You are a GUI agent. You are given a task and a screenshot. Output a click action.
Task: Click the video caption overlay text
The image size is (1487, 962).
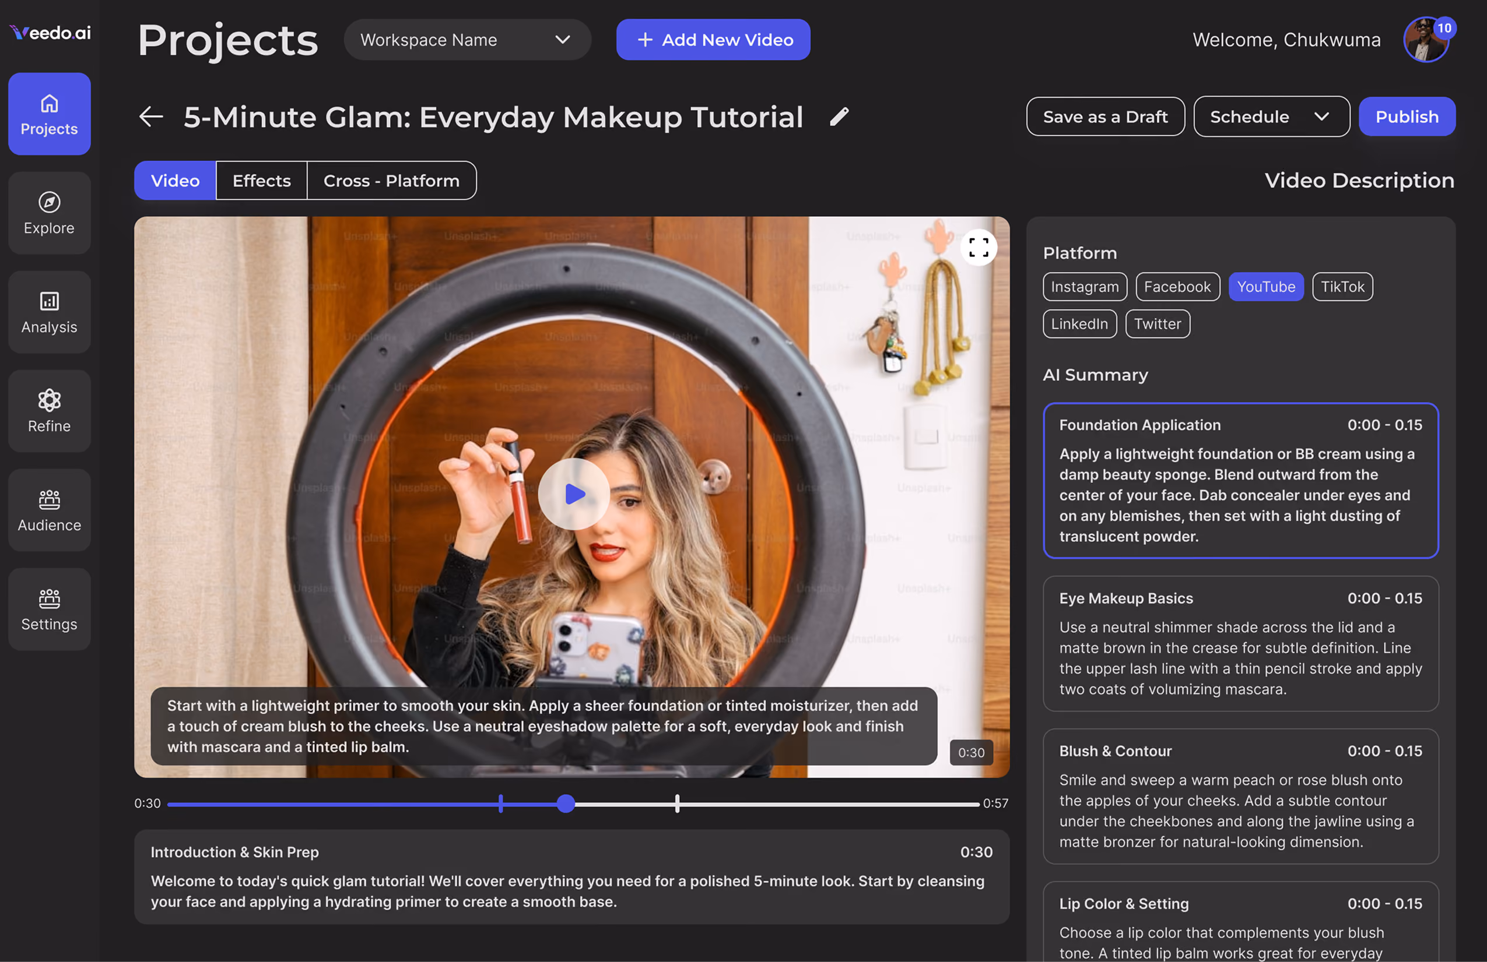(x=543, y=726)
